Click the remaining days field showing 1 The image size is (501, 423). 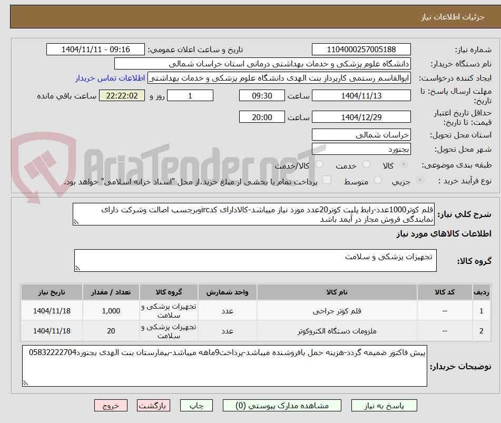pos(190,95)
